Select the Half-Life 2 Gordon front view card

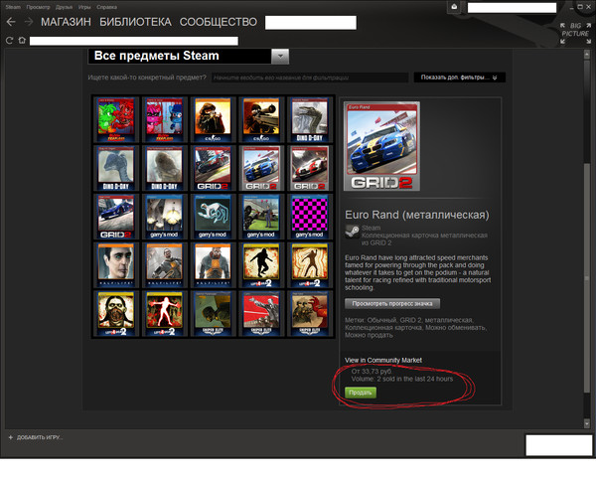point(213,265)
